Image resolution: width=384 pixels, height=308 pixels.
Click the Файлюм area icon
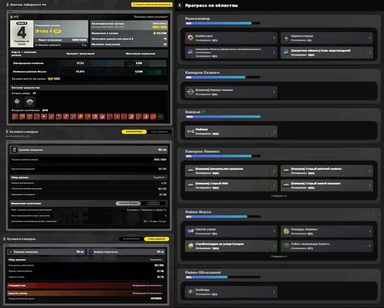click(x=191, y=131)
